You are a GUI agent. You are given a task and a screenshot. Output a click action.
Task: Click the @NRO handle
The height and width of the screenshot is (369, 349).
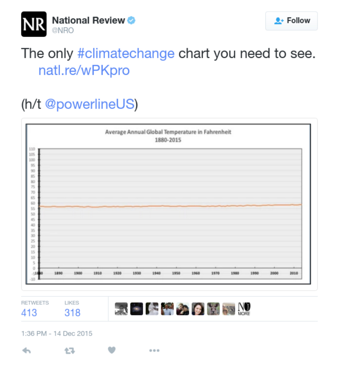tap(63, 31)
